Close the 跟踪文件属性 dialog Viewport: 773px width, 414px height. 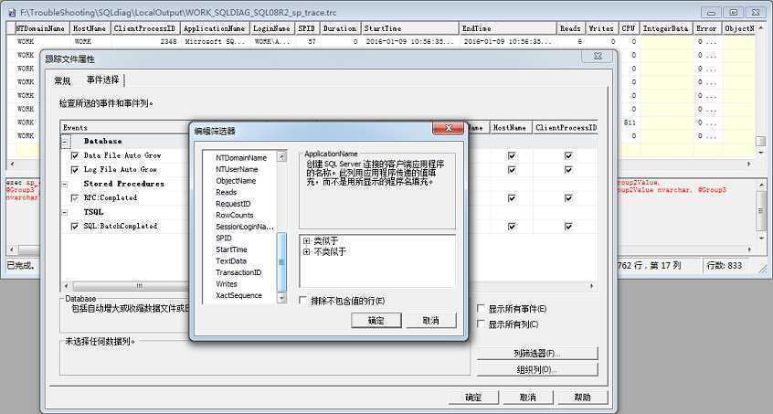point(598,56)
